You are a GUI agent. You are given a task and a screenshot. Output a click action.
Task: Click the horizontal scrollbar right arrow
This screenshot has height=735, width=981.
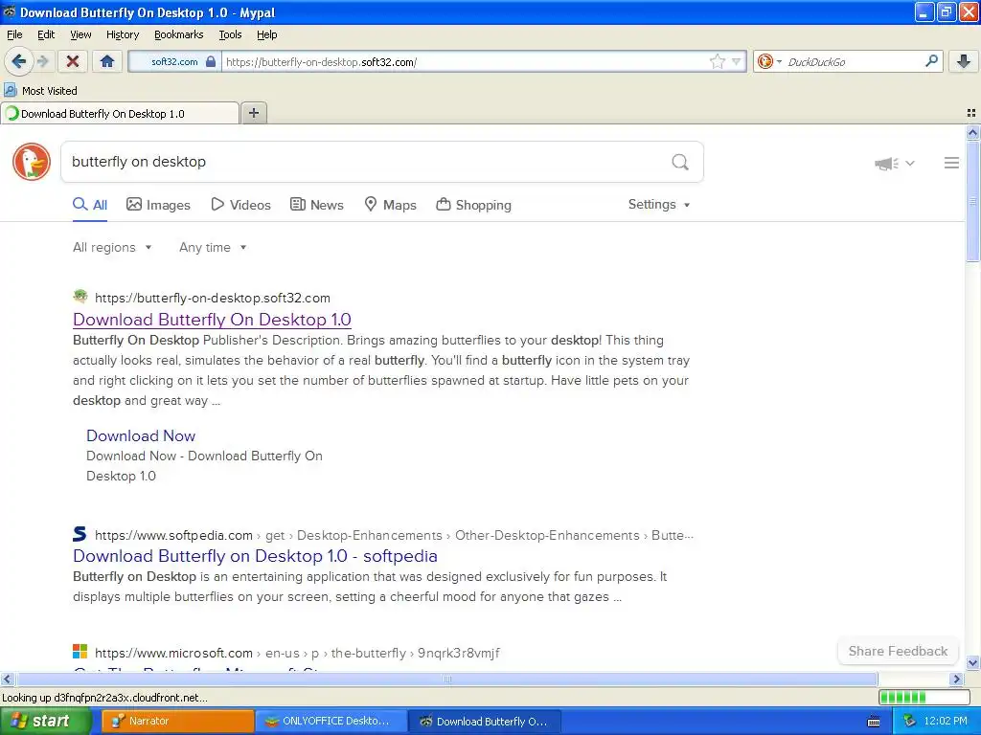tap(956, 679)
